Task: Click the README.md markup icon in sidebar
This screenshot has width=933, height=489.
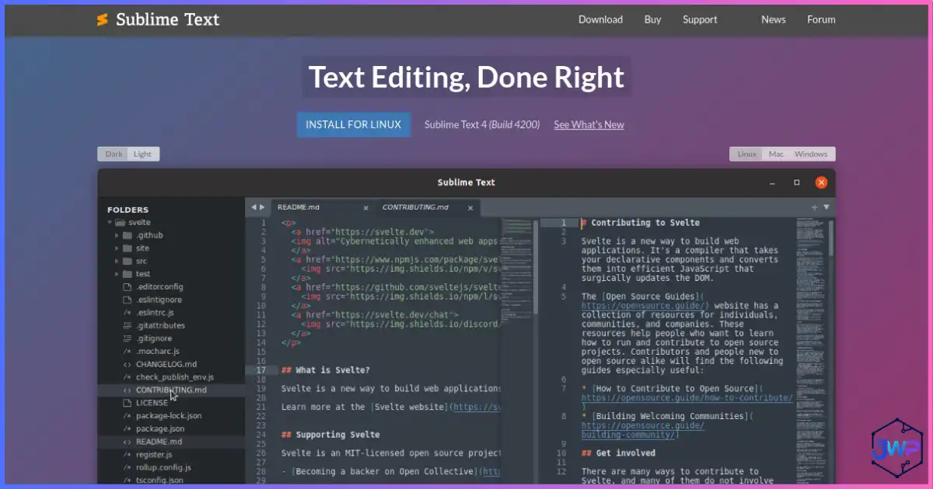Action: click(128, 442)
